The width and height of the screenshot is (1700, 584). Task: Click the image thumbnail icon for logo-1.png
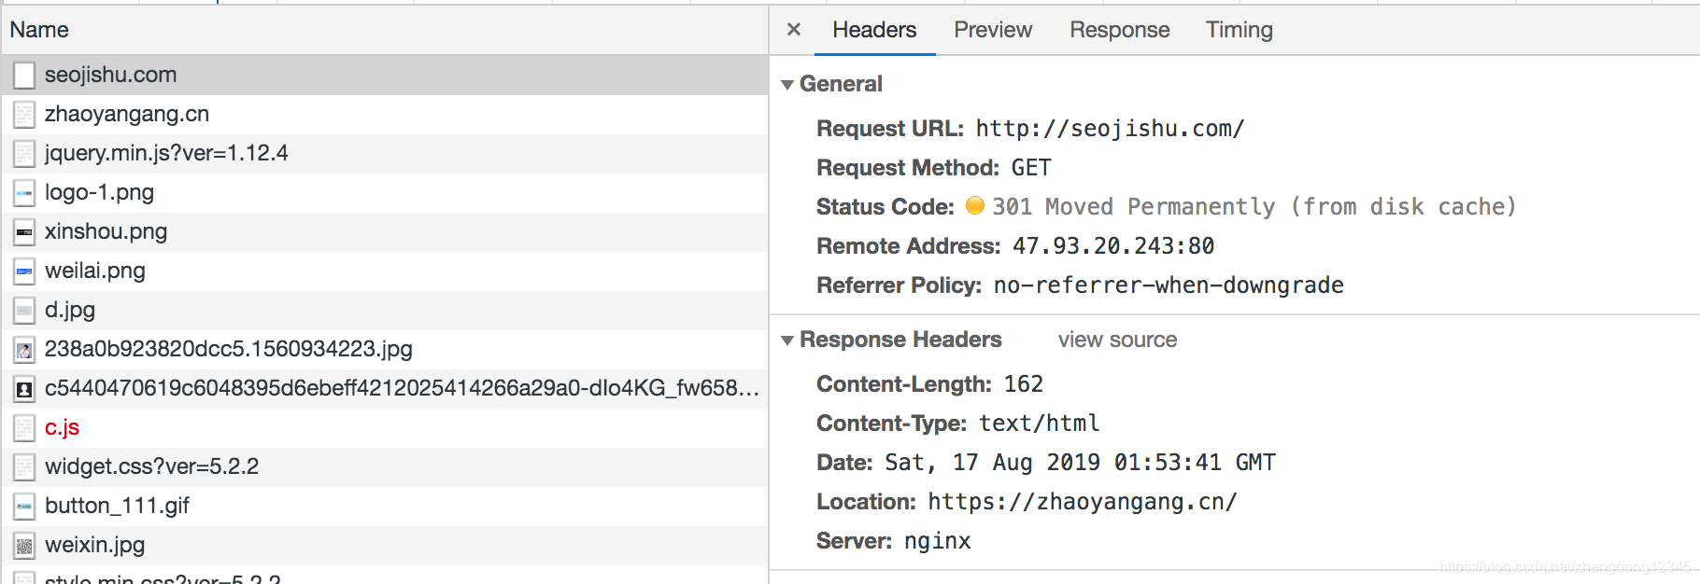[24, 193]
